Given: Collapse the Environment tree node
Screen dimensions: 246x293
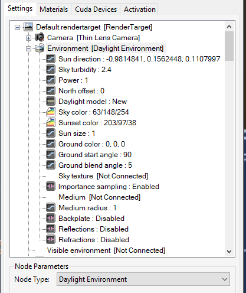Looking at the screenshot, I should coord(28,48).
